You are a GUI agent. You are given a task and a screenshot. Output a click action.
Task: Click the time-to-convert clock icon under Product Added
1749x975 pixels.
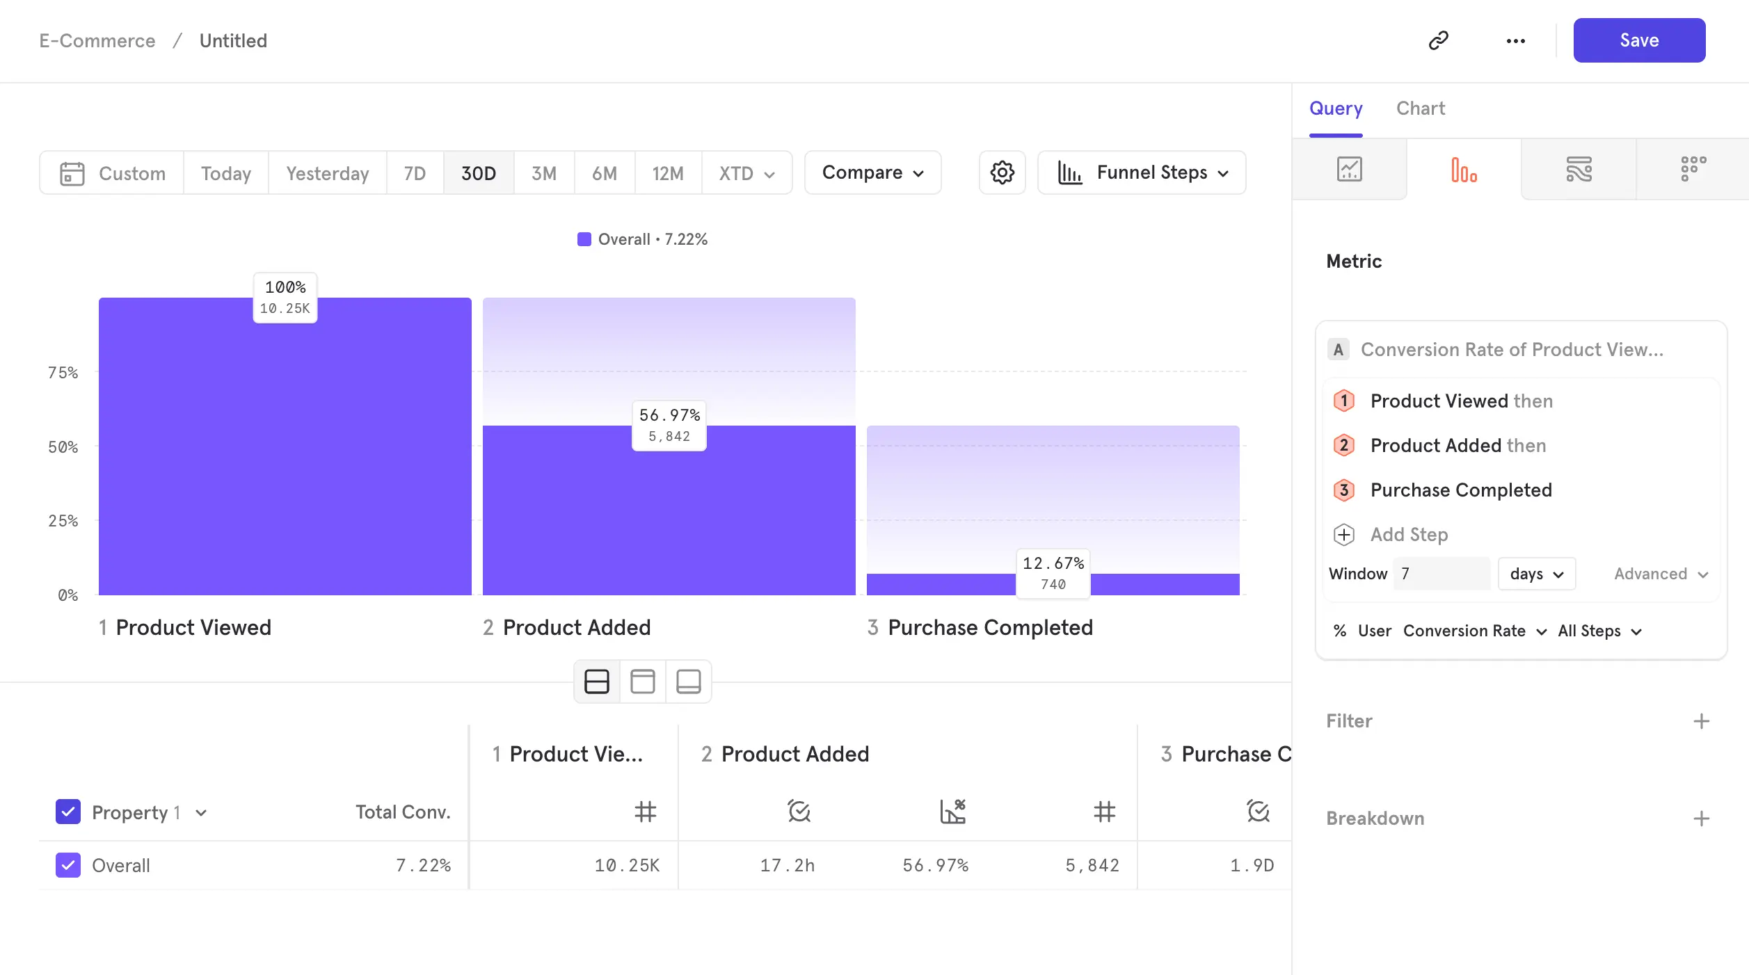click(798, 811)
